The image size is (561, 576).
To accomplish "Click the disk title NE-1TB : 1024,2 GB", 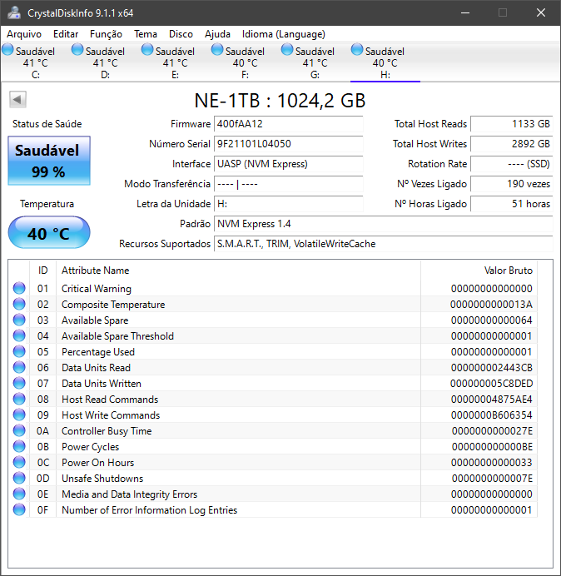I will pyautogui.click(x=280, y=101).
